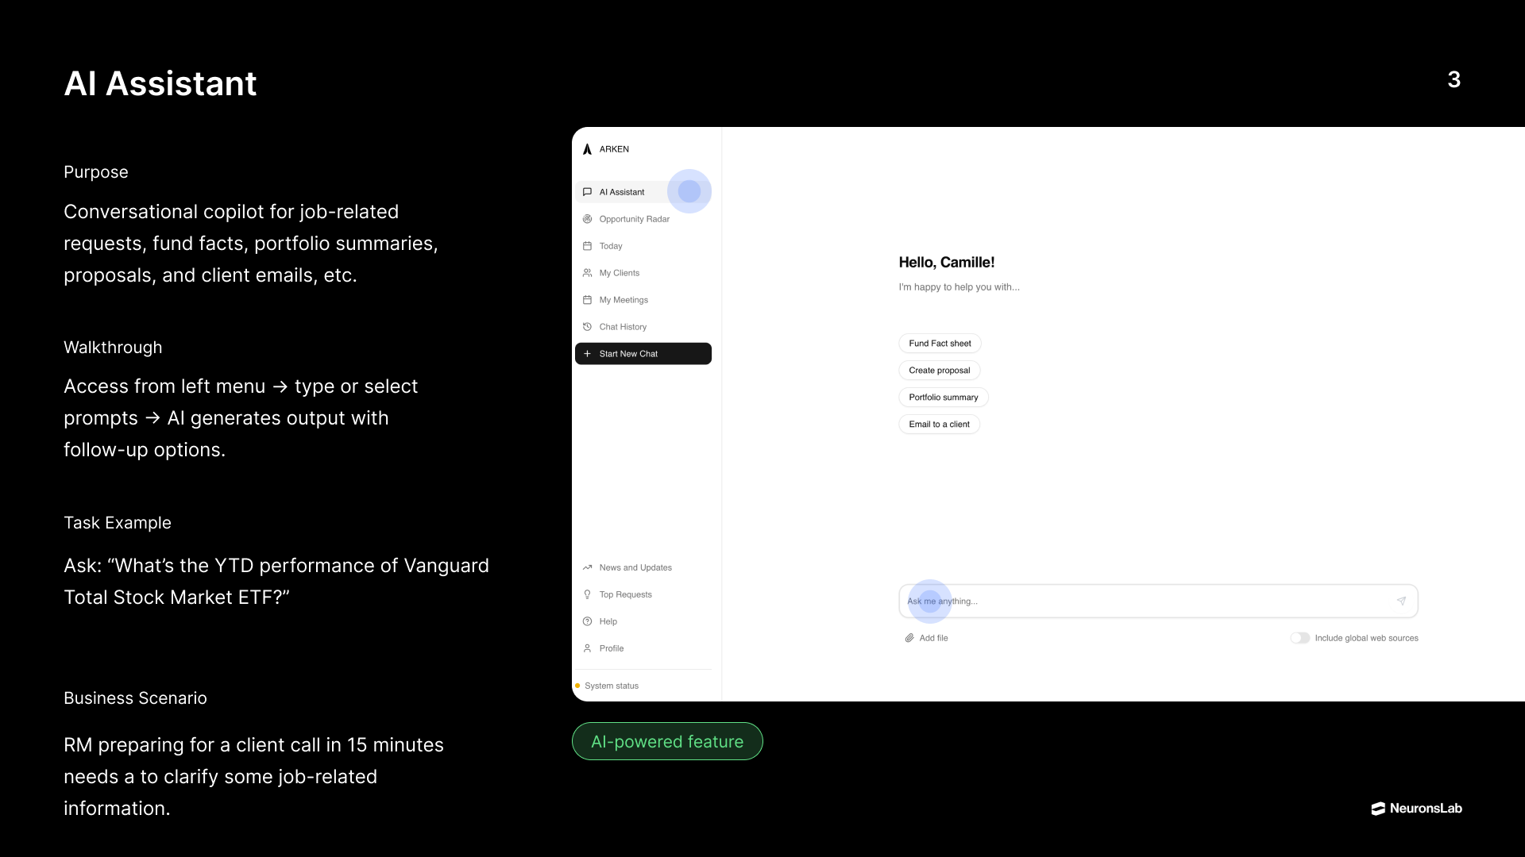Go to Profile in sidebar

tap(611, 648)
